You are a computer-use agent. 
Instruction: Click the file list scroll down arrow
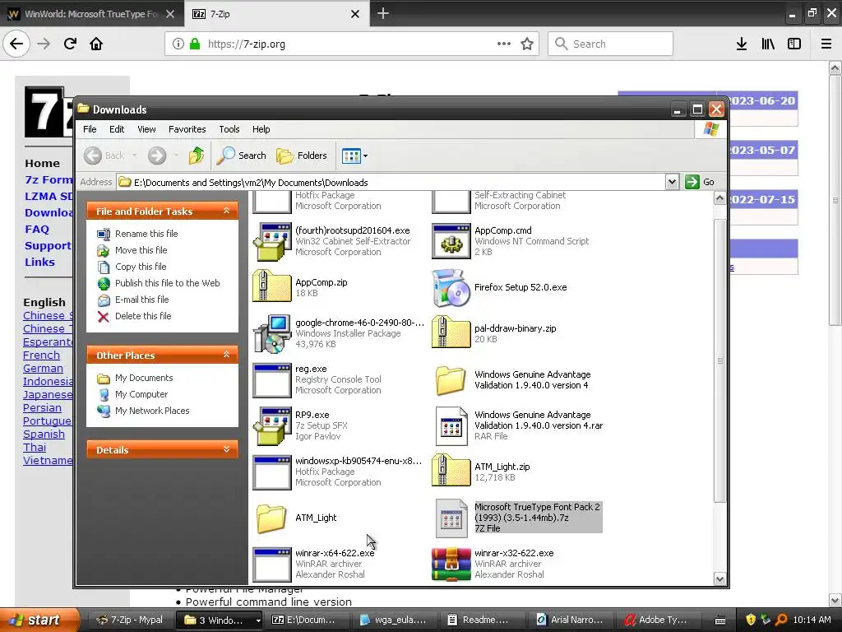pos(720,579)
